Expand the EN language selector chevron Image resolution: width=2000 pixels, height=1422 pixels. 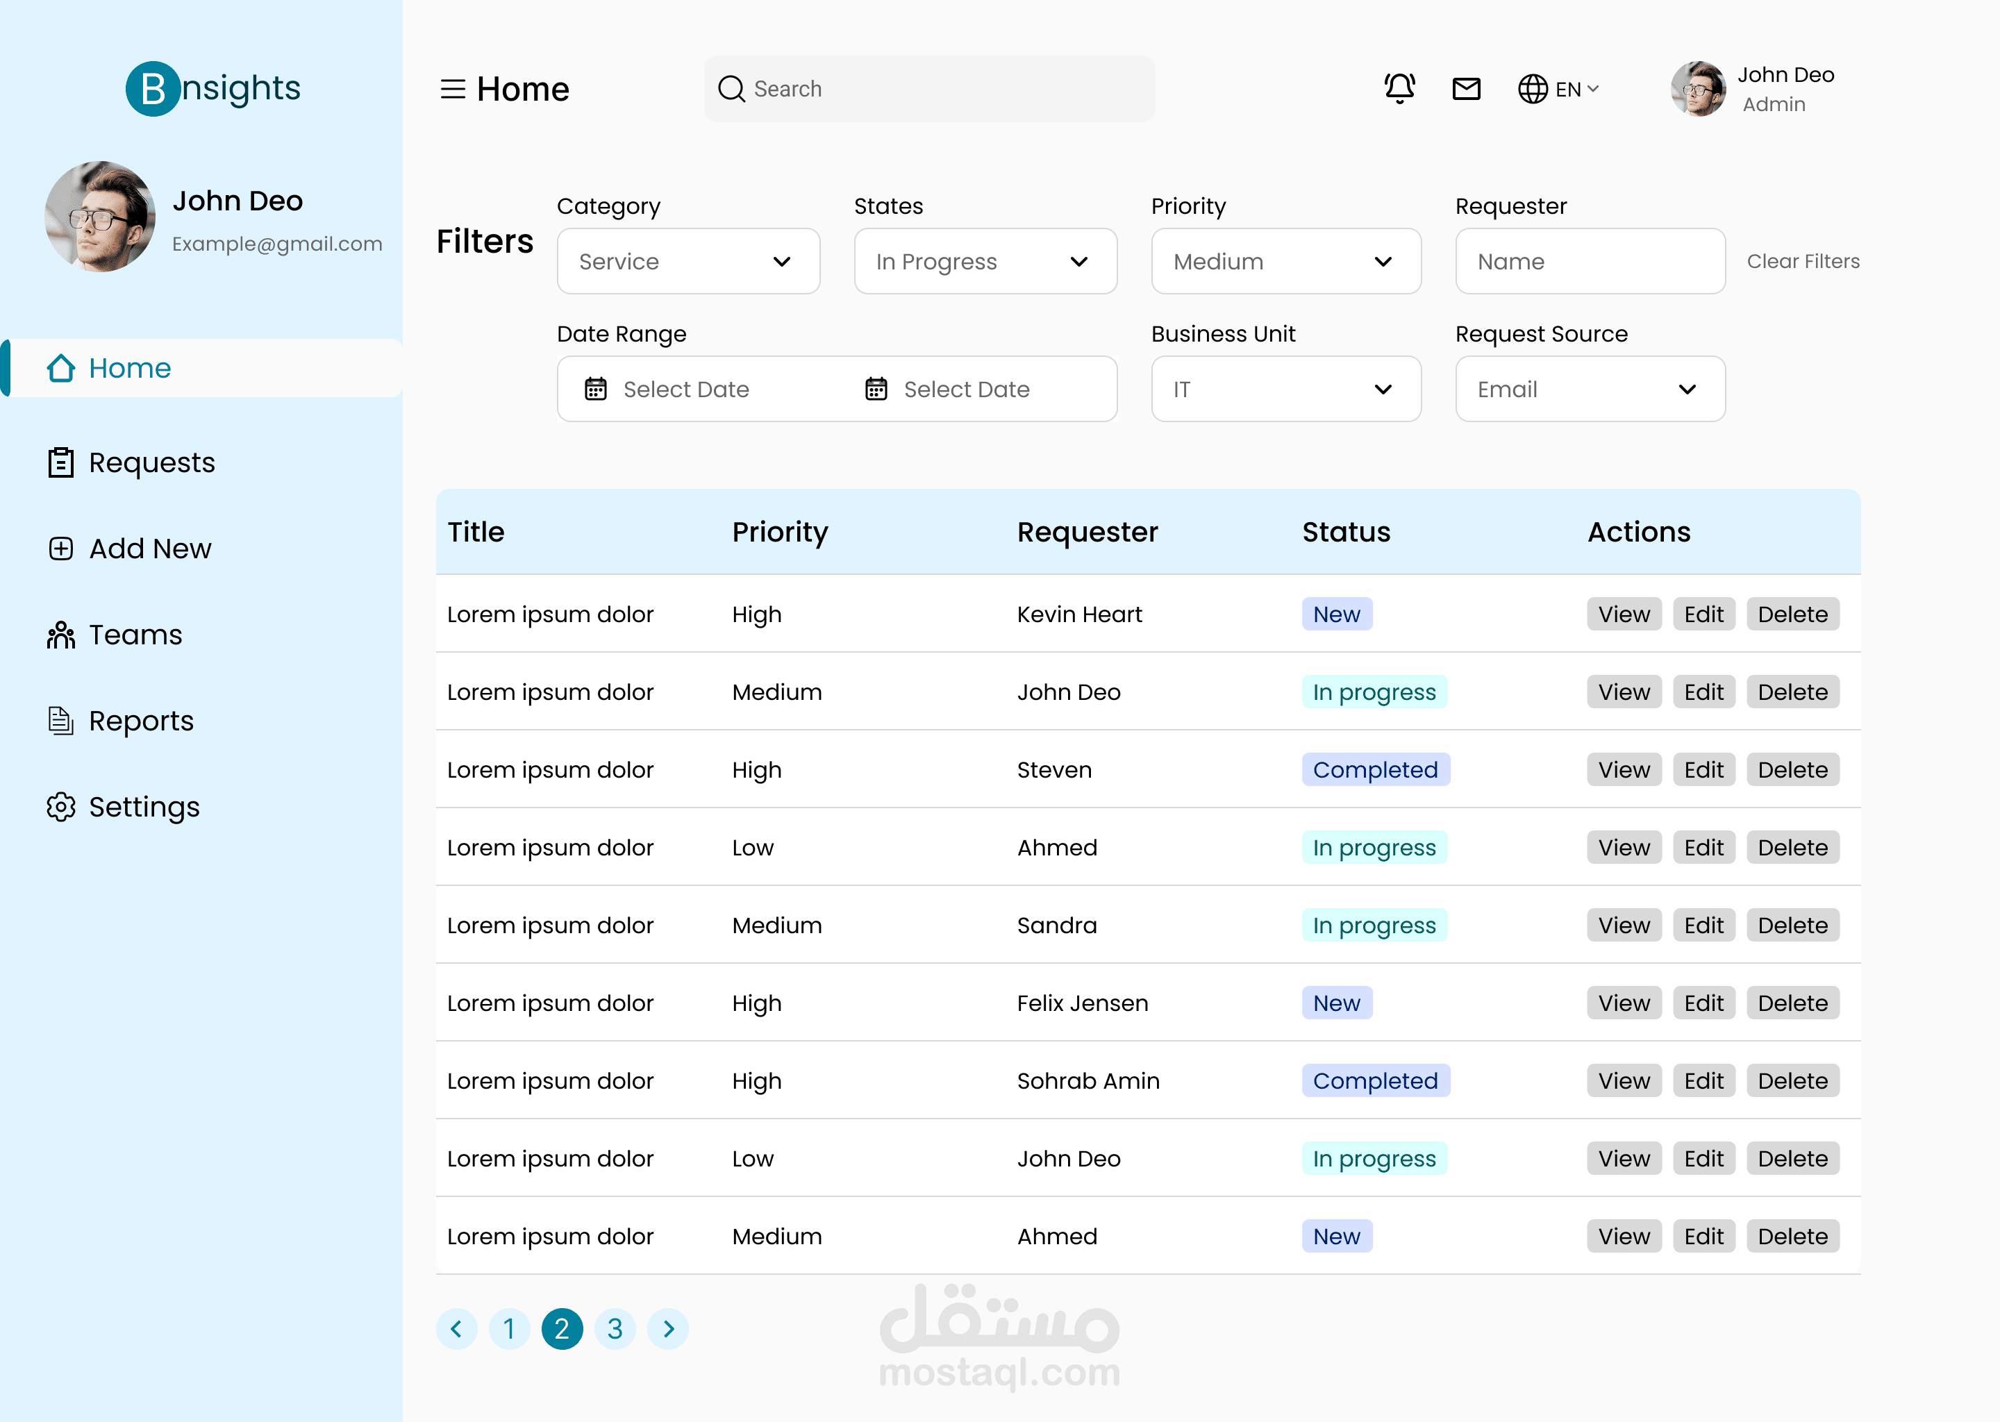[x=1593, y=90]
